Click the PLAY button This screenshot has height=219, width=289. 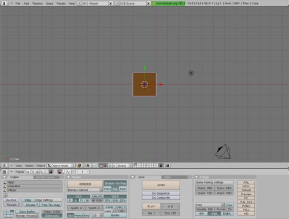coord(151,206)
